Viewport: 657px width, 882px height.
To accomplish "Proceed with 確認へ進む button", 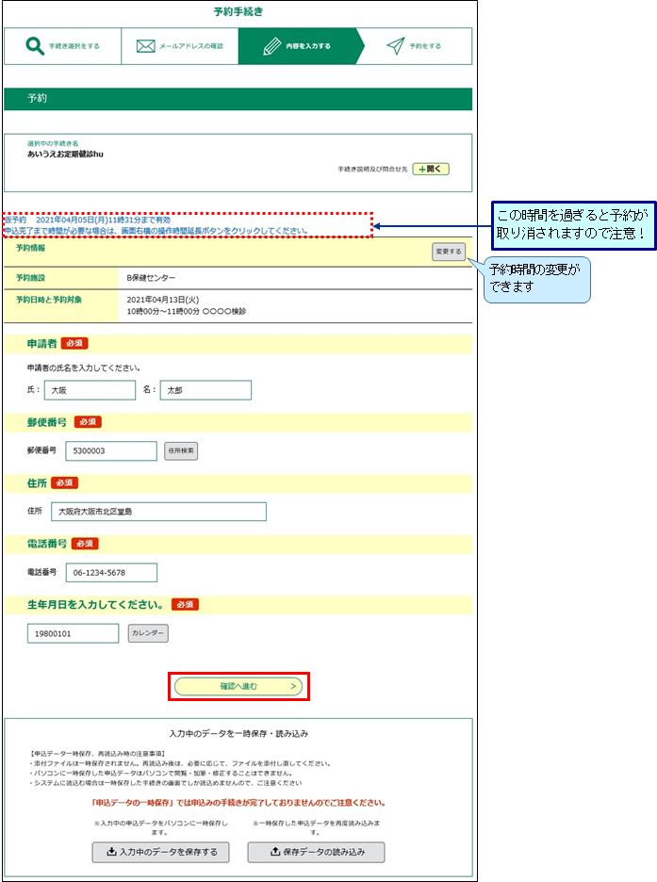I will 239,687.
